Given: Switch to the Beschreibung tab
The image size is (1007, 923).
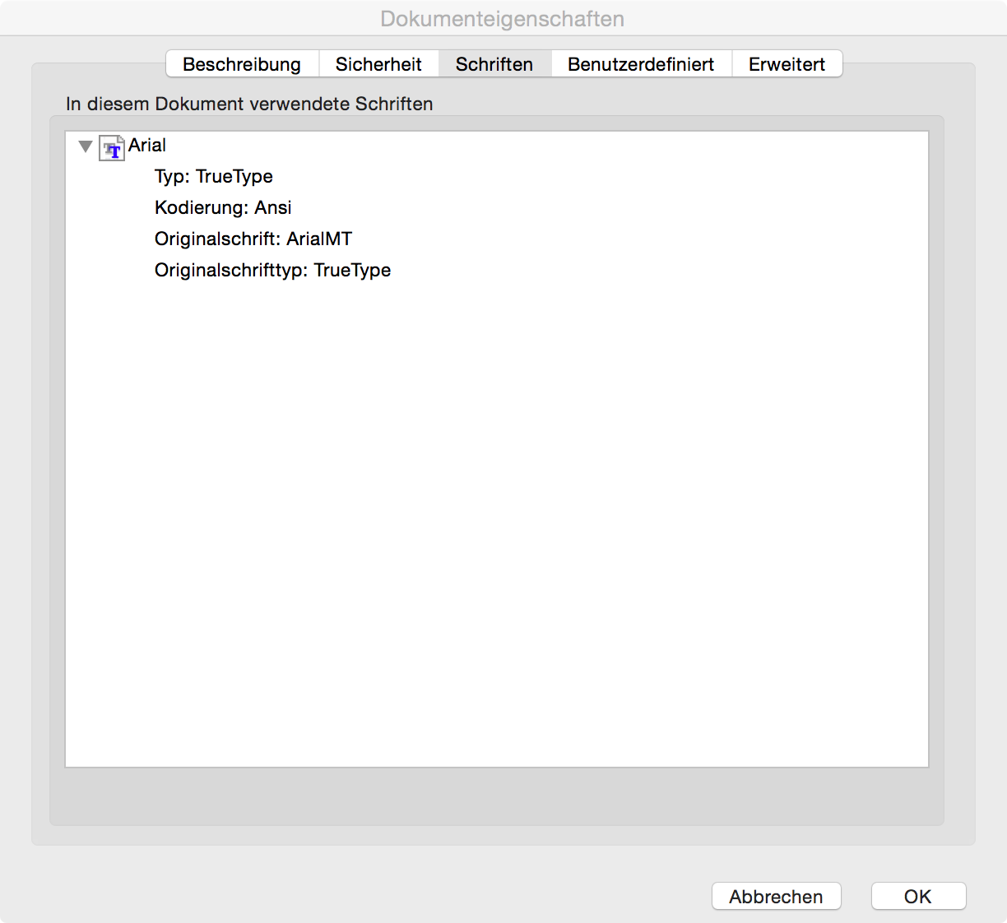Looking at the screenshot, I should 242,64.
